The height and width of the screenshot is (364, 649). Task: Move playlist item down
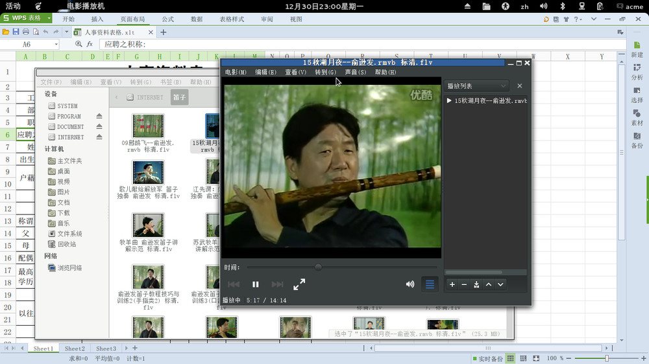500,284
